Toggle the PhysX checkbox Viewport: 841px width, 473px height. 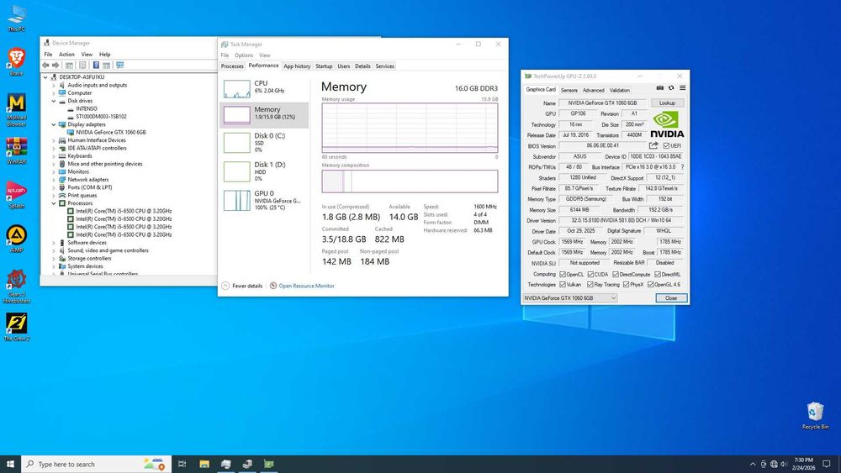point(626,285)
